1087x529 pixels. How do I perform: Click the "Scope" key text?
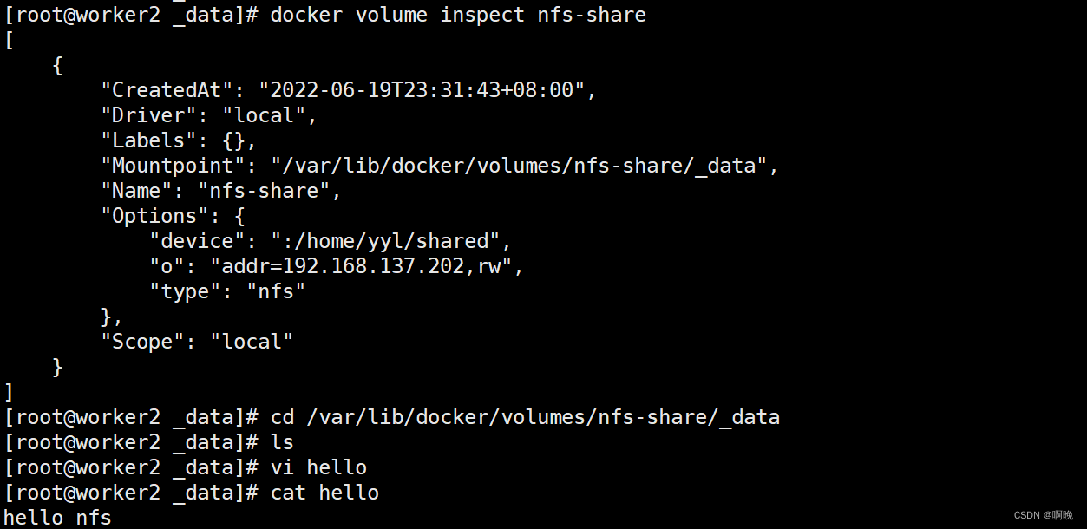point(143,342)
